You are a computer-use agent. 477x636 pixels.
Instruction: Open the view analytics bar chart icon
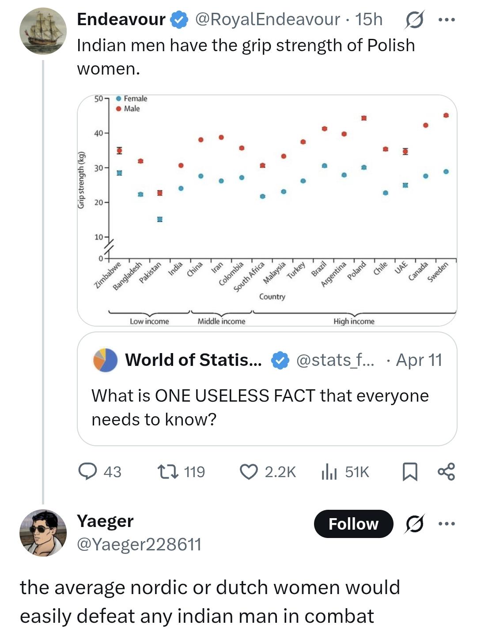coord(329,471)
